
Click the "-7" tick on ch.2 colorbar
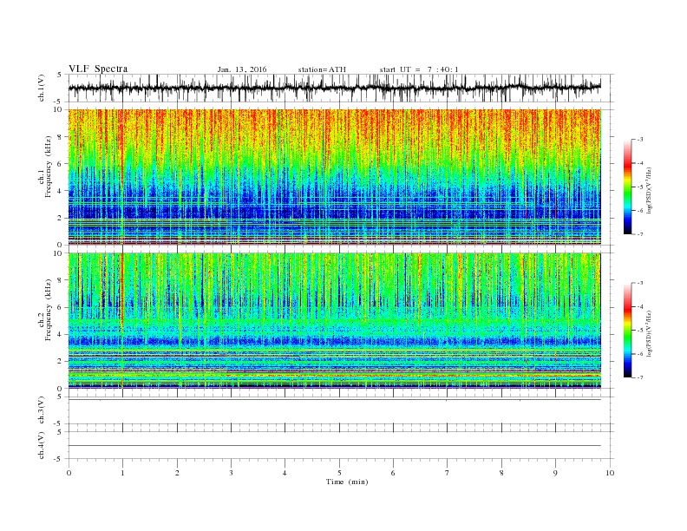[x=639, y=377]
